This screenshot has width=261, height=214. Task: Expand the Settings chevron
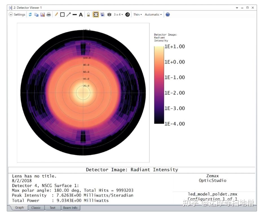[x=11, y=14]
